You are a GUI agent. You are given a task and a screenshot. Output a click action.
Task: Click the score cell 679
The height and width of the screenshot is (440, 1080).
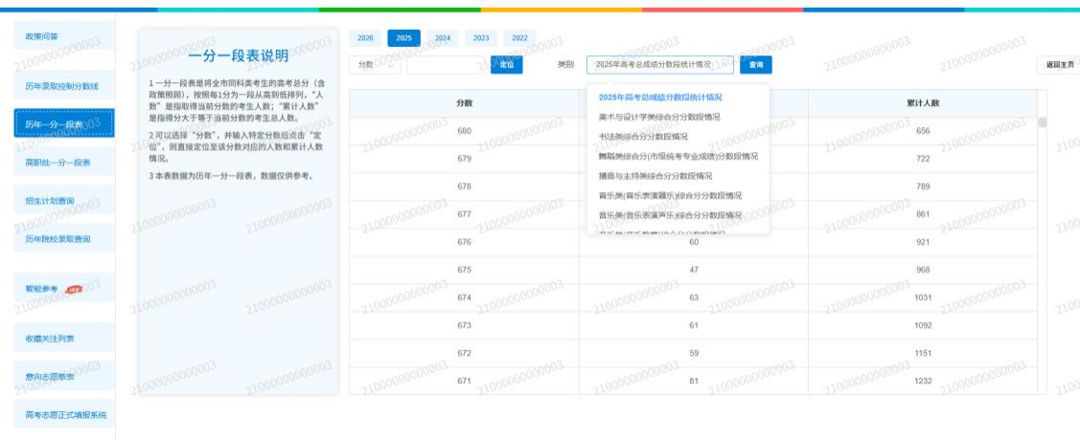coord(464,158)
